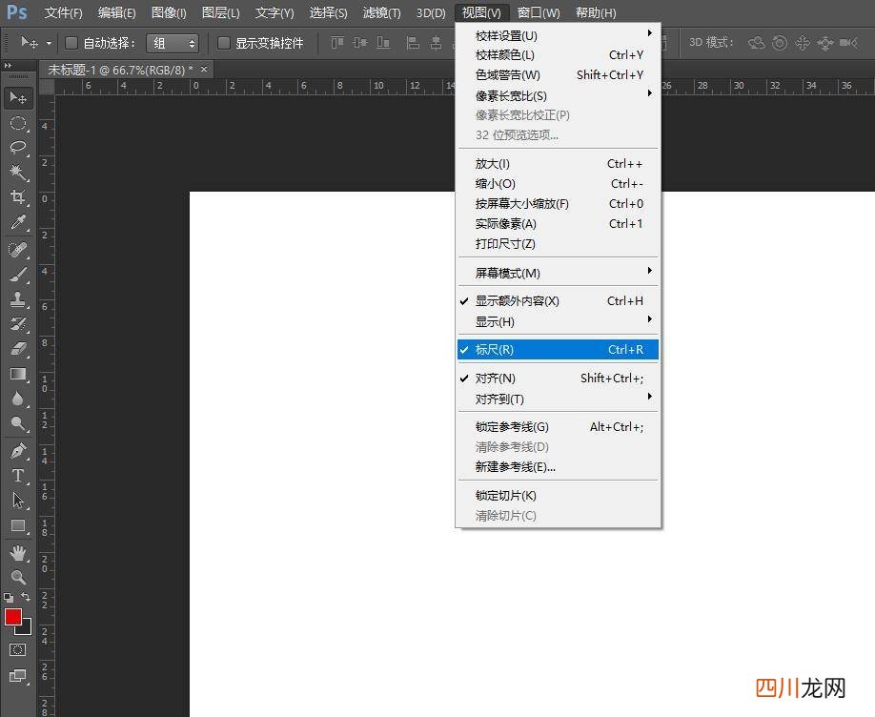Open the 图层(L) menu
This screenshot has width=875, height=717.
click(220, 12)
